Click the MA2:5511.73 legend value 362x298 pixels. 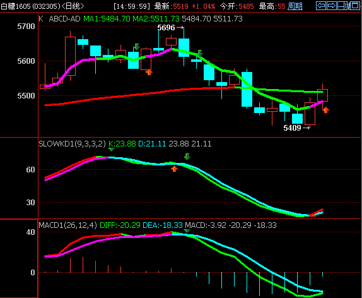156,19
